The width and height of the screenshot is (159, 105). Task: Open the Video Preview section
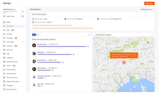tap(11, 70)
